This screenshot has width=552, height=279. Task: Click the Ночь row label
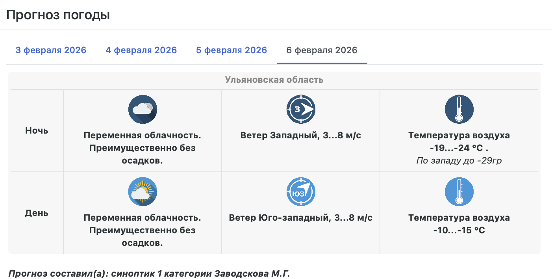37,130
